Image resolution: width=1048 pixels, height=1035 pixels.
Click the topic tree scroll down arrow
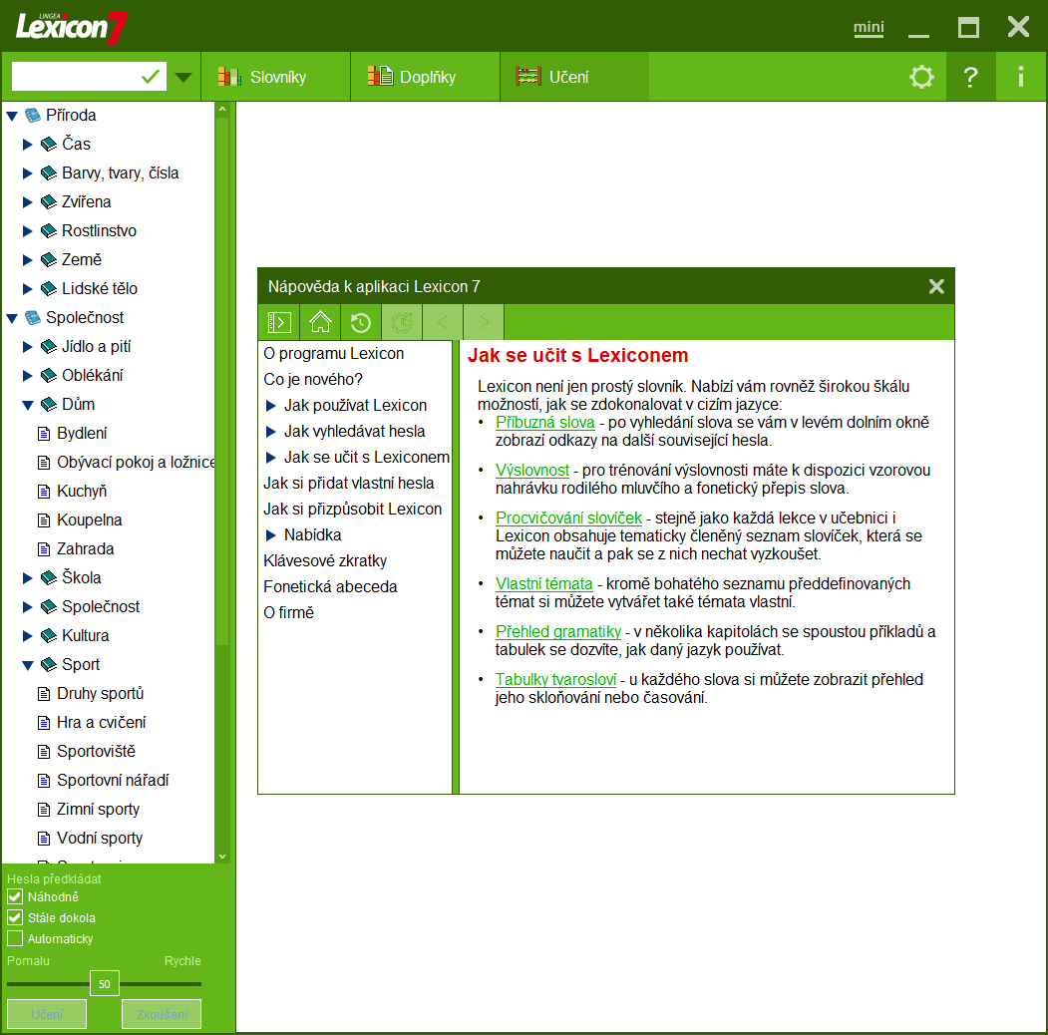pos(222,856)
